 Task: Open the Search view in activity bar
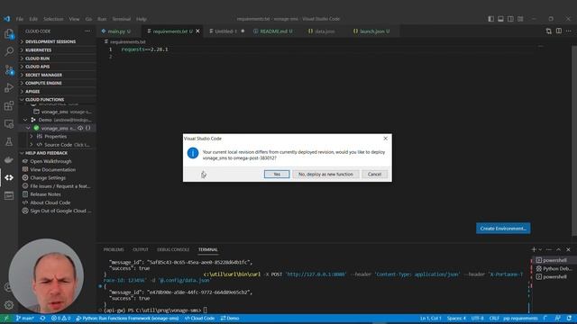[9, 51]
